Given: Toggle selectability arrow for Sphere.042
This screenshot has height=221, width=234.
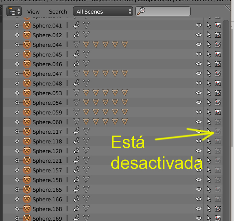Looking at the screenshot, I should (x=209, y=35).
